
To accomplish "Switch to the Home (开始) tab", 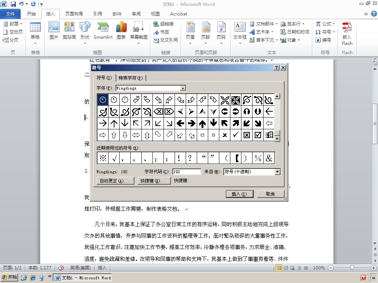I will coord(31,14).
